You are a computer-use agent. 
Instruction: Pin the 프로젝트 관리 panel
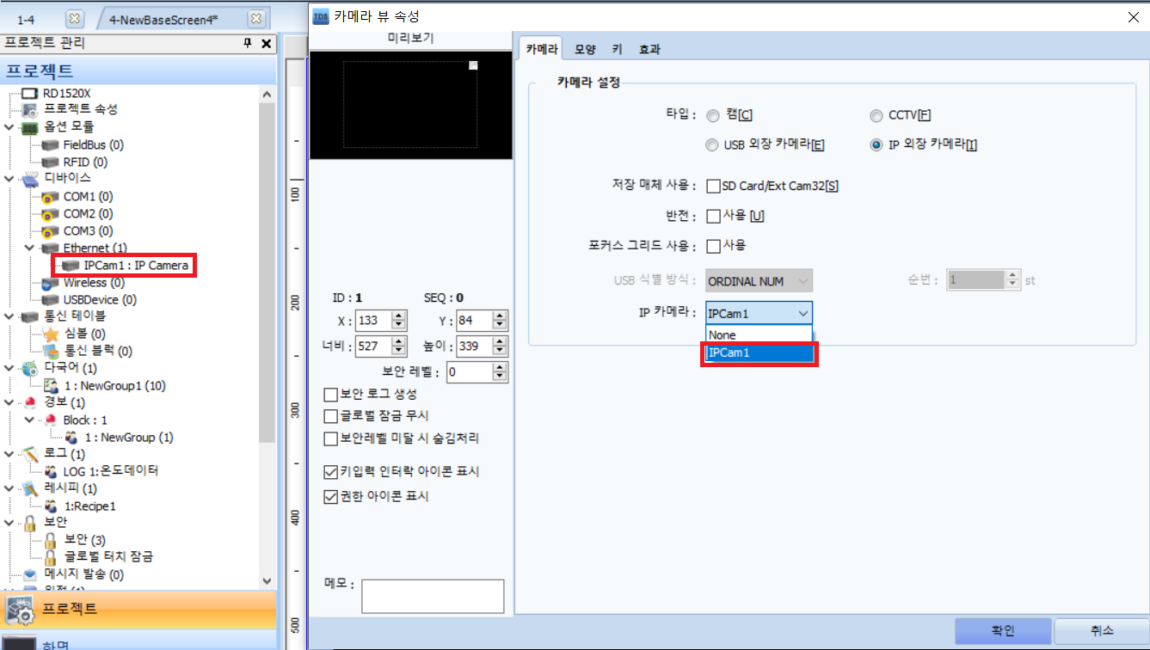click(248, 43)
